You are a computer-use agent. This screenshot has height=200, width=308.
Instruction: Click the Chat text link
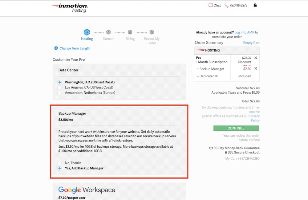pyautogui.click(x=217, y=5)
